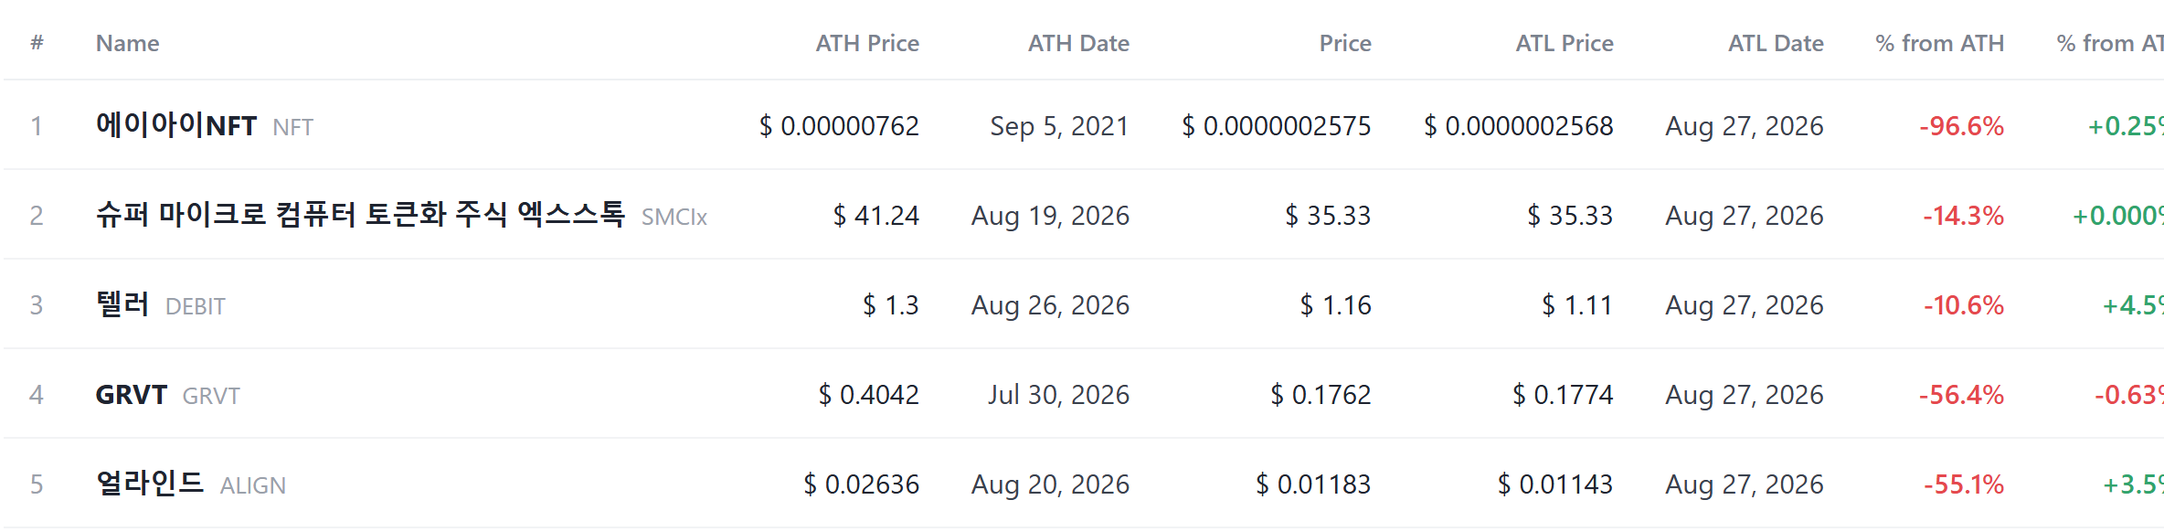2164x532 pixels.
Task: Select the $ 0.01183 price cell
Action: click(1312, 484)
